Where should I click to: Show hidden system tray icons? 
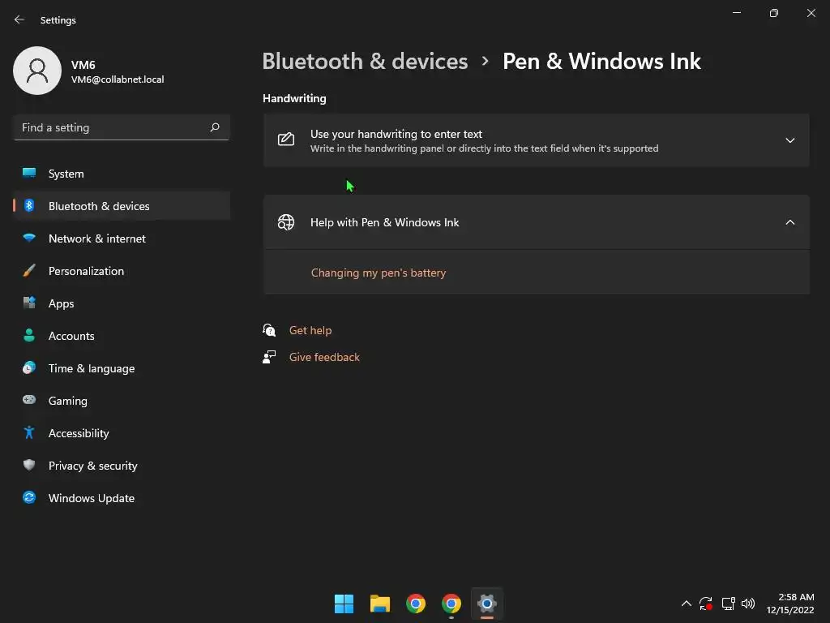[x=686, y=604]
